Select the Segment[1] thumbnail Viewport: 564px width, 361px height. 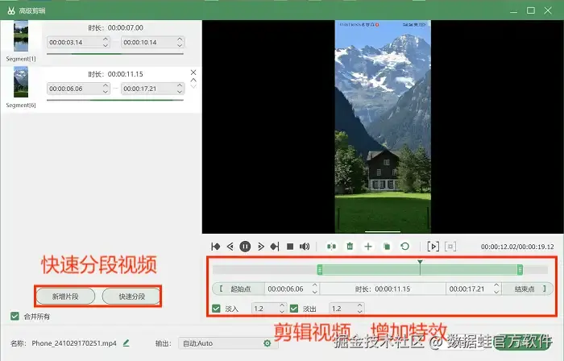point(21,36)
